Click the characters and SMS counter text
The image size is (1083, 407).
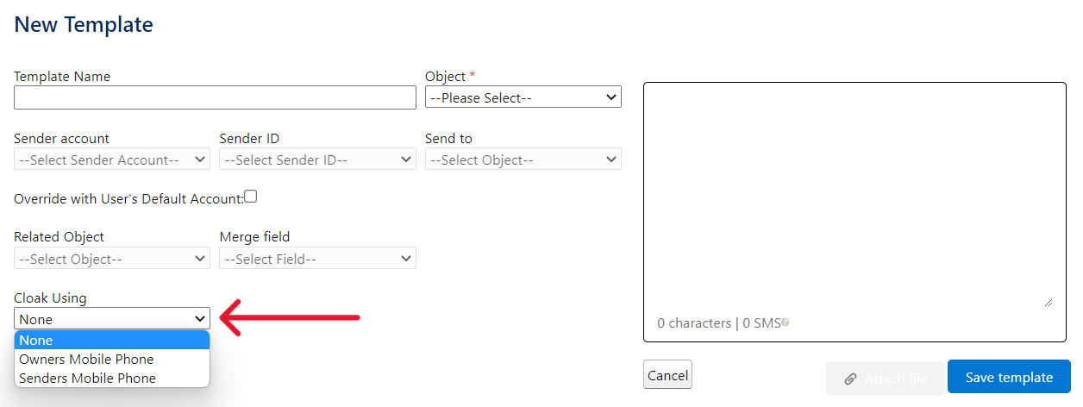(x=718, y=322)
